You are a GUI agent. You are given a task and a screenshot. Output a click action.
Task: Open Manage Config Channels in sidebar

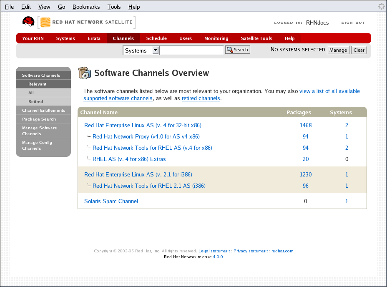[37, 146]
